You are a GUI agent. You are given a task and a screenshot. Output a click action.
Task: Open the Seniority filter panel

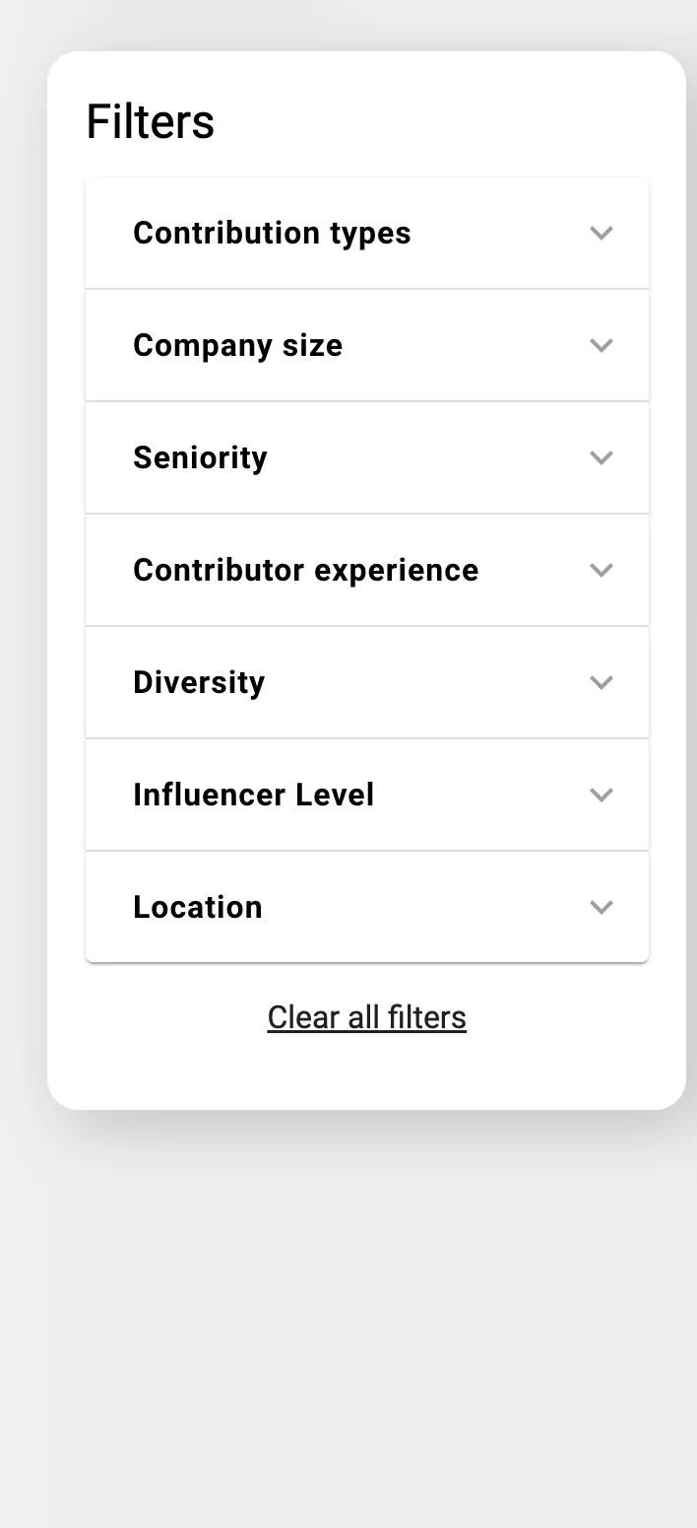tap(200, 458)
